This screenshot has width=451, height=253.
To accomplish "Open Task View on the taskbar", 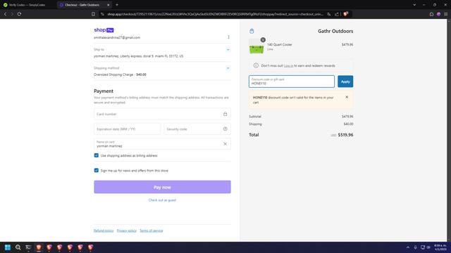I will pos(28,247).
